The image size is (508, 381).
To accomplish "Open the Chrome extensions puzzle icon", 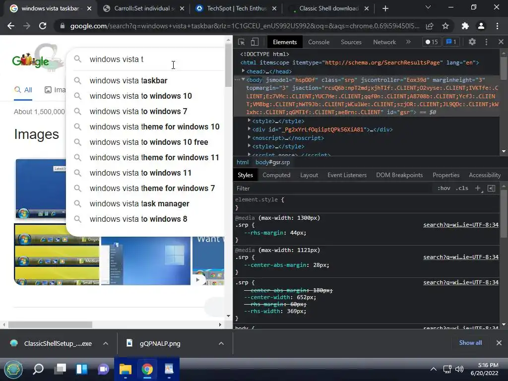I will [465, 26].
